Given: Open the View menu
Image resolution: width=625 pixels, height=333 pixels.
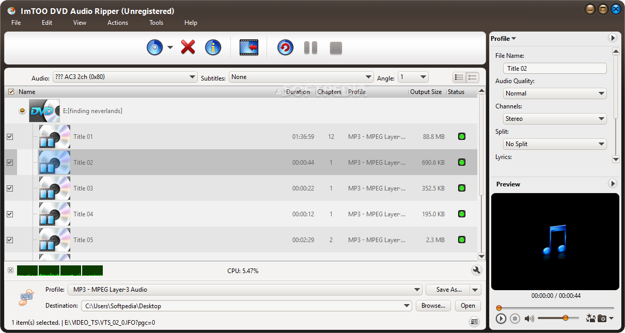Looking at the screenshot, I should (80, 23).
